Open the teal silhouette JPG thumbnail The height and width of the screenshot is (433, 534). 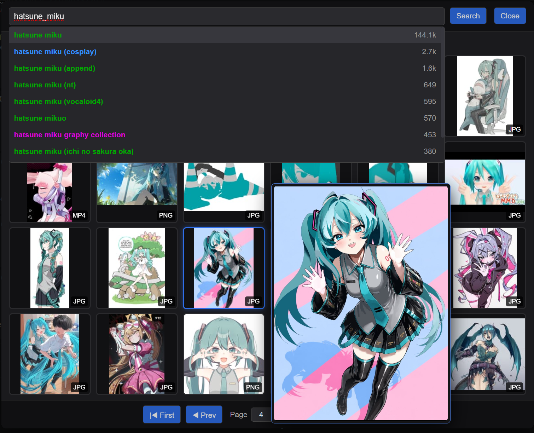coord(224,192)
